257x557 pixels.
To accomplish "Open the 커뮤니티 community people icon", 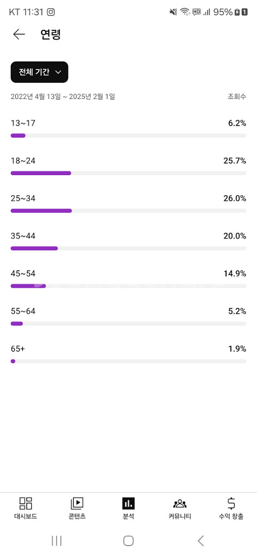I will coord(180,503).
